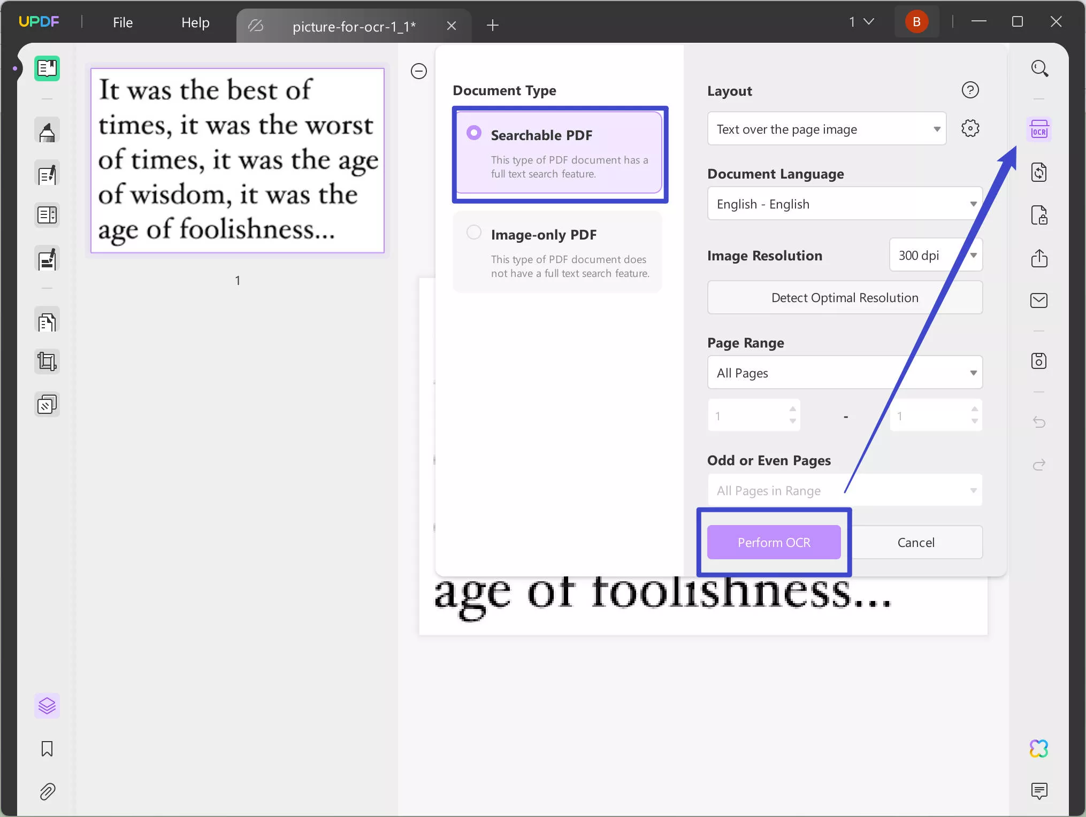Open the UPDF AI assistant icon

pyautogui.click(x=1039, y=749)
